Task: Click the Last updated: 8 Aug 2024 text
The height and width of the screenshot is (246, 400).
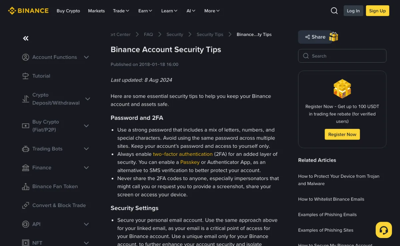Action: (x=141, y=80)
